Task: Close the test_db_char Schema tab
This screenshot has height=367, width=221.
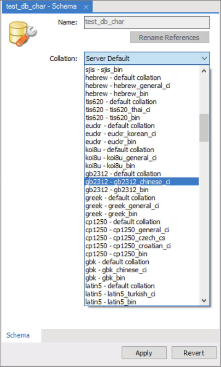Action: click(86, 7)
